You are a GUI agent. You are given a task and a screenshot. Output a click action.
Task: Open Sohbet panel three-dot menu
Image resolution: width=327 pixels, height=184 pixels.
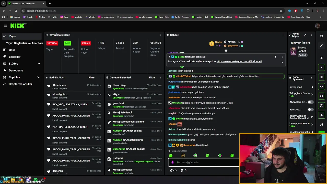click(283, 35)
